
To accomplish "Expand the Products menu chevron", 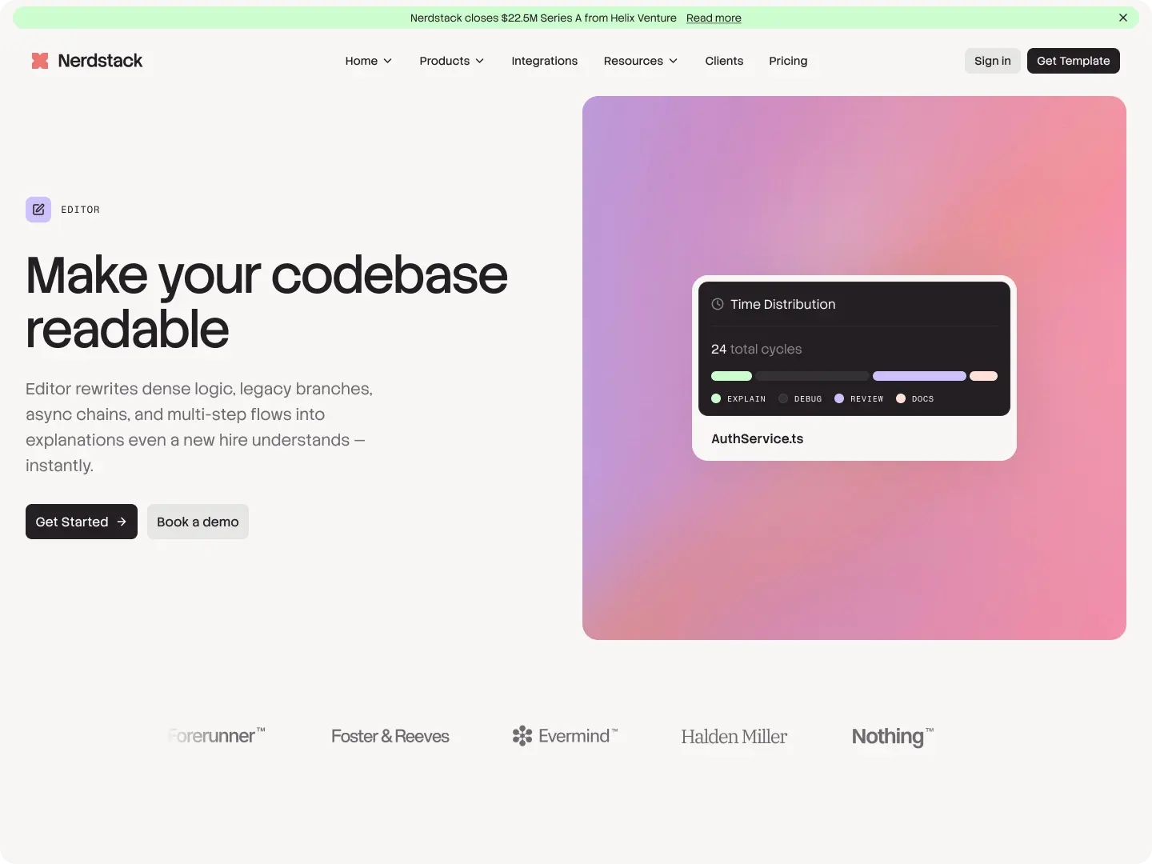I will pyautogui.click(x=480, y=61).
